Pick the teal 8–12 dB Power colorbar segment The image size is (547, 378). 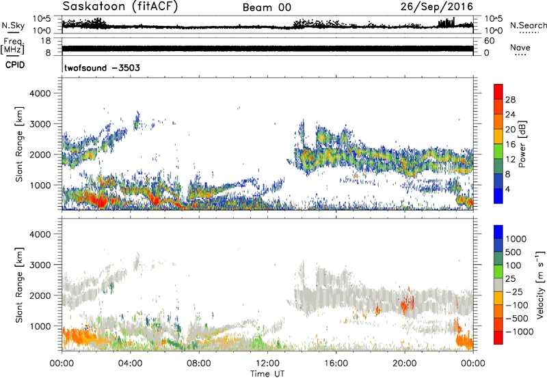pyautogui.click(x=498, y=166)
